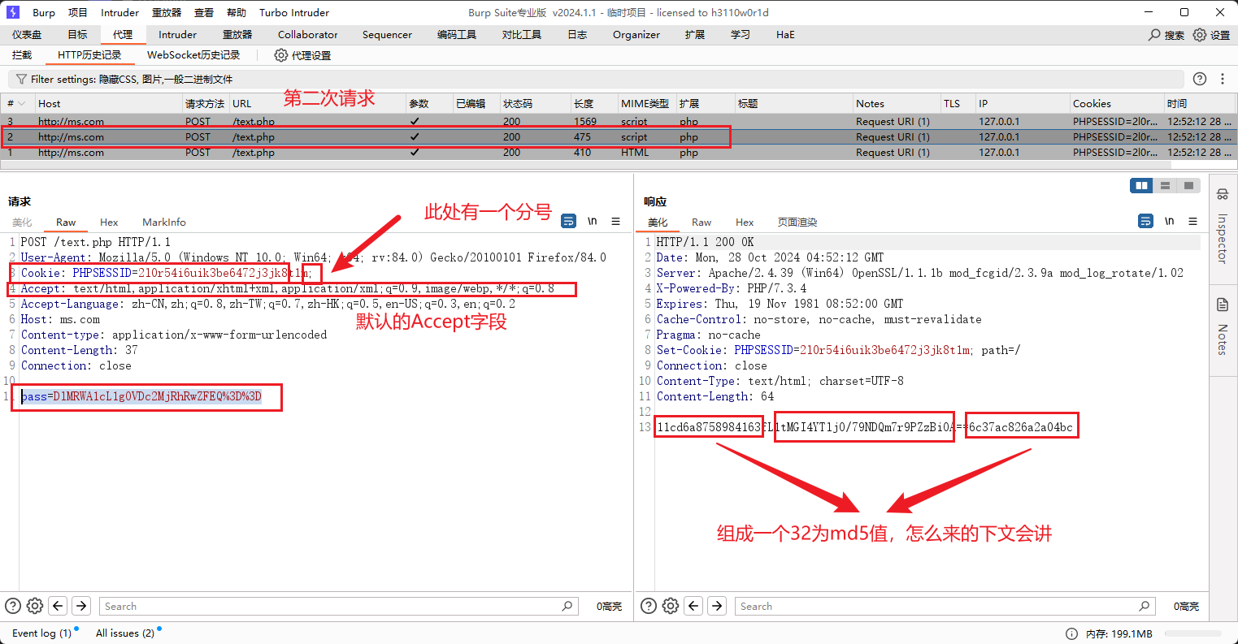Open the Notes side panel icon
This screenshot has width=1238, height=644.
pos(1222,305)
